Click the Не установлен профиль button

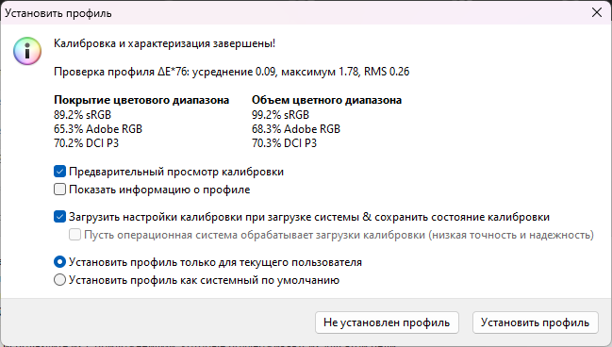(387, 322)
